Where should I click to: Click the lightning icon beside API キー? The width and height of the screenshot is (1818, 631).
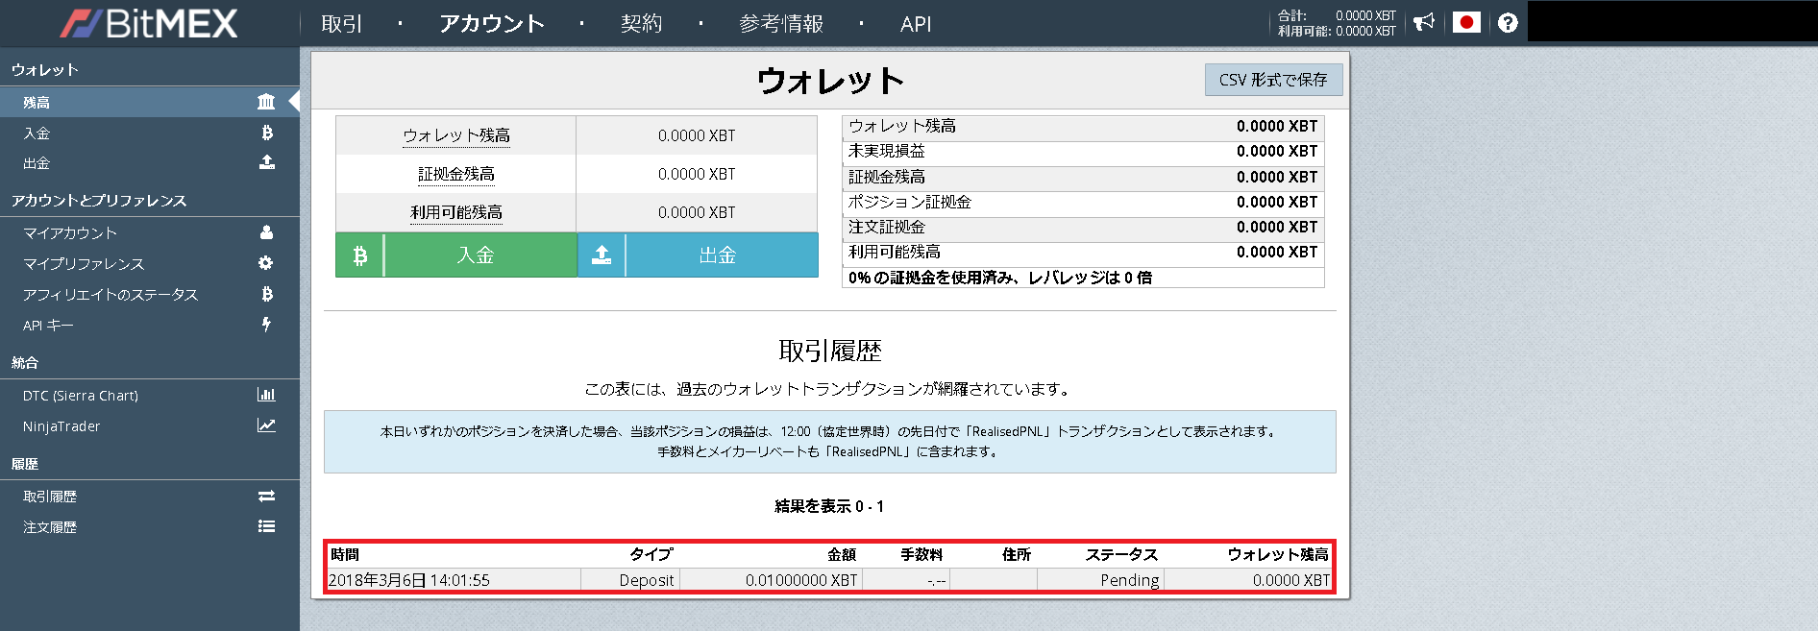(x=266, y=325)
